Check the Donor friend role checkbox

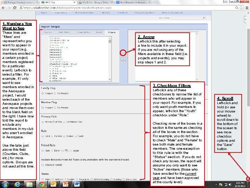pyautogui.click(x=52, y=150)
